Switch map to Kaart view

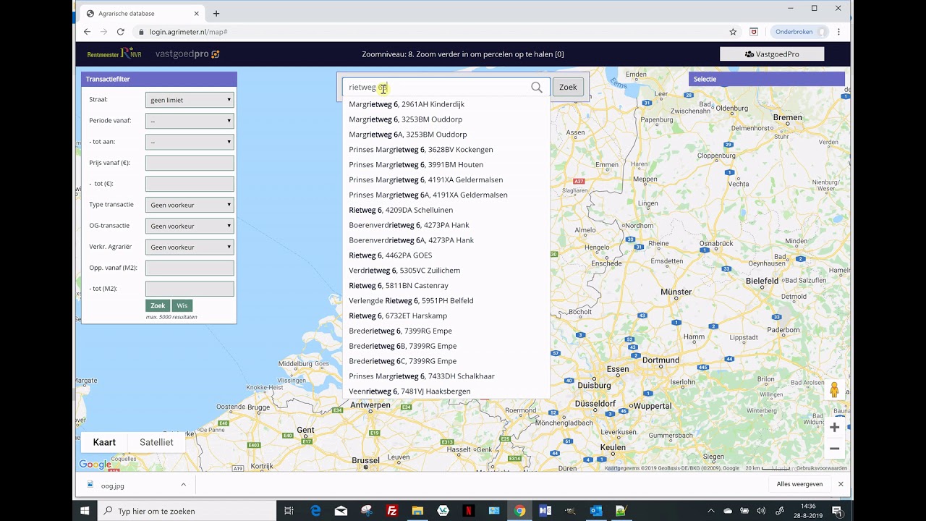pyautogui.click(x=104, y=442)
